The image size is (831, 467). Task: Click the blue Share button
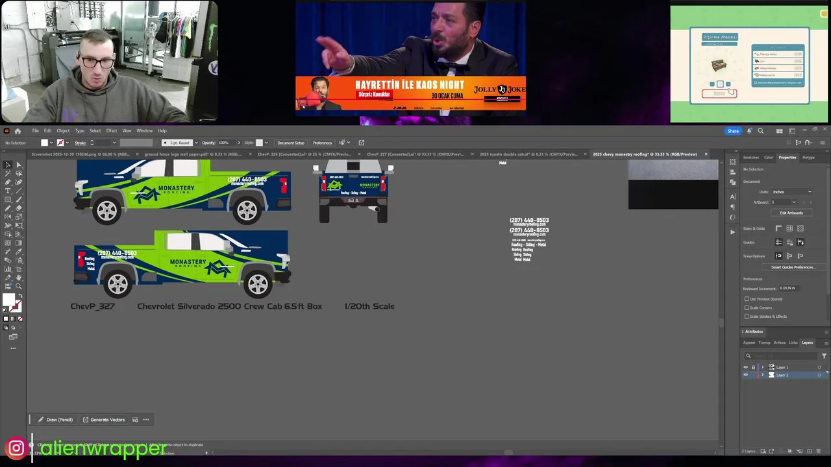[733, 131]
